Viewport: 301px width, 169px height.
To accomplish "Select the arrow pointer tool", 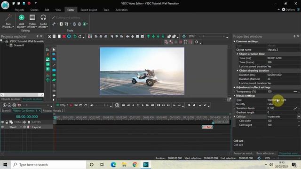I will point(54,50).
